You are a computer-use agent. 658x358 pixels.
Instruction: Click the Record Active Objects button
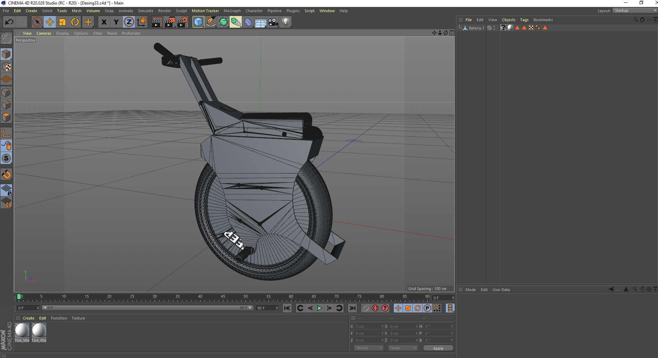[366, 308]
